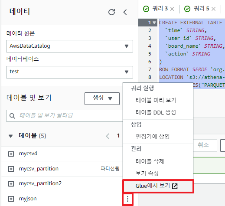Viewport: 225px width, 206px height.
Task: Select the myjson table name
Action: pos(28,199)
